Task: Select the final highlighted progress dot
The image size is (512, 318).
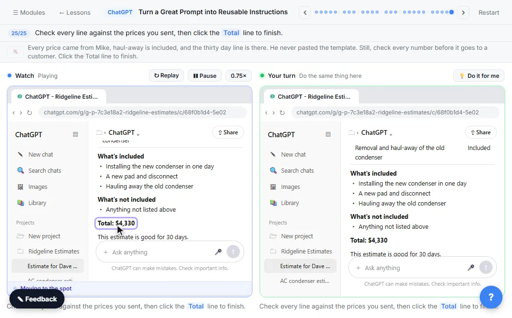Action: coord(451,12)
